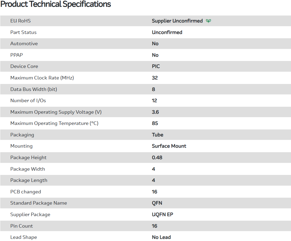Image resolution: width=291 pixels, height=241 pixels.
Task: Click the EU RoHS row label
Action: click(20, 21)
